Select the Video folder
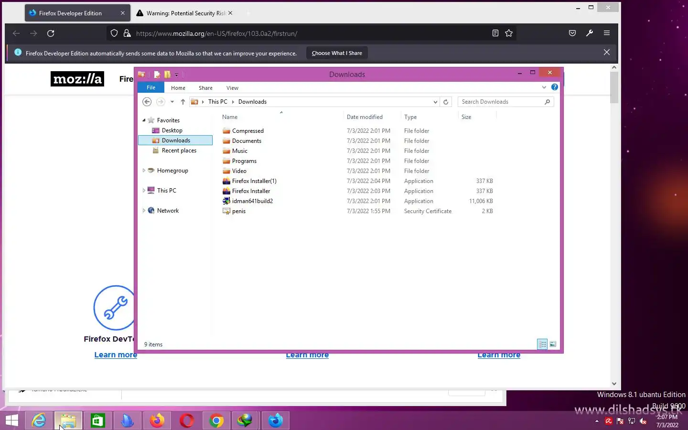The image size is (688, 430). coord(239,171)
